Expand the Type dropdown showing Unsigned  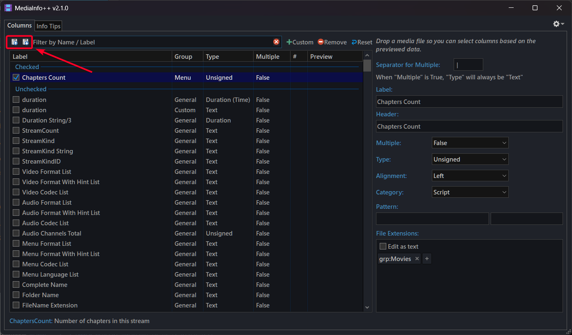[x=470, y=159]
